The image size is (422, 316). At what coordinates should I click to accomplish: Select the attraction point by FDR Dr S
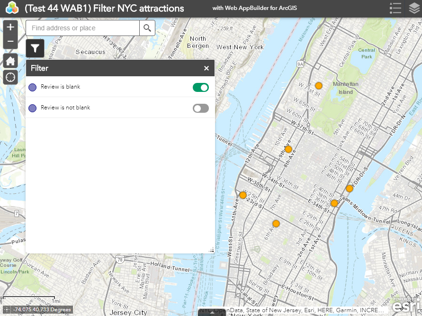click(350, 189)
